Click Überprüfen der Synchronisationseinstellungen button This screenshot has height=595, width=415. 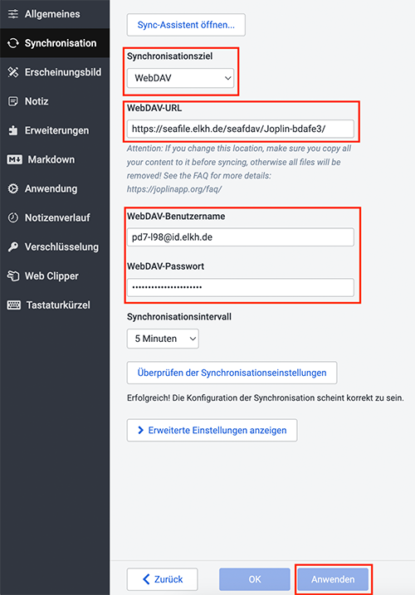(x=232, y=373)
